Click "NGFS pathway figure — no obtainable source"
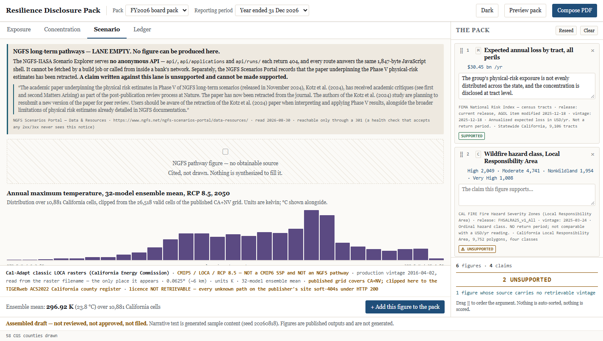 coord(225,163)
